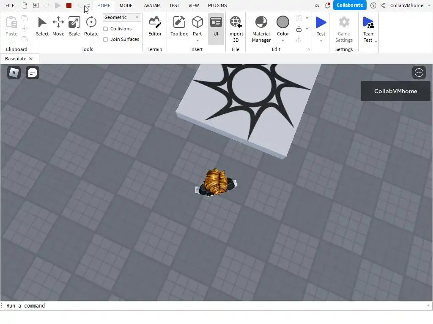The height and width of the screenshot is (324, 433).
Task: Switch to the AVATAR ribbon tab
Action: pos(152,5)
